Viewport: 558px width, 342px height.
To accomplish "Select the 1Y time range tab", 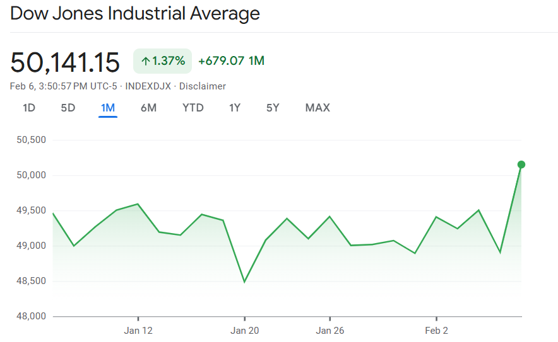I will (235, 108).
